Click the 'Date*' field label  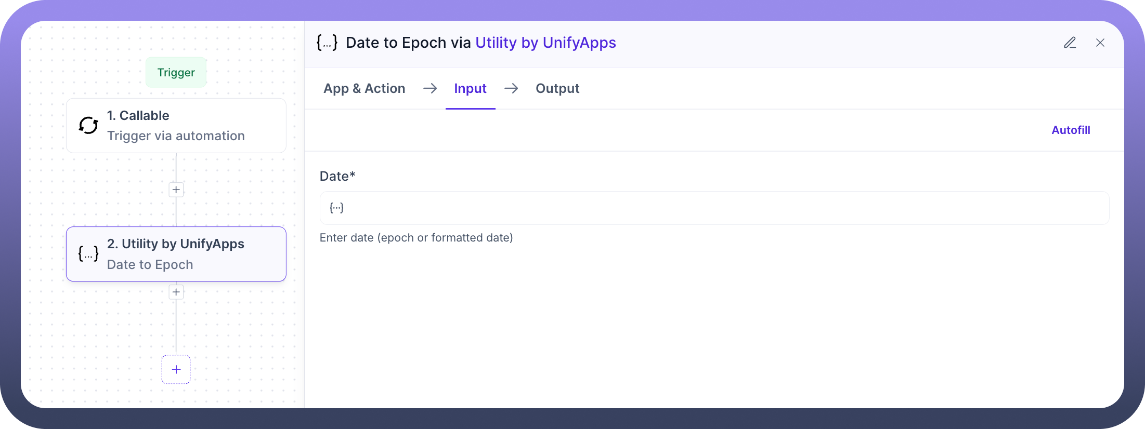337,176
